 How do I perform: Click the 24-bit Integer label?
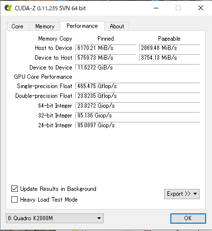tap(55, 125)
